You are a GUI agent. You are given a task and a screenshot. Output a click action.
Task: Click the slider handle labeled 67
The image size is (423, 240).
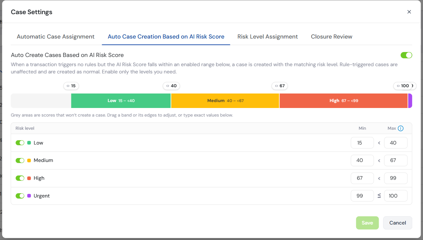[280, 86]
